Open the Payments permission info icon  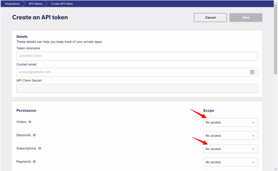34,162
